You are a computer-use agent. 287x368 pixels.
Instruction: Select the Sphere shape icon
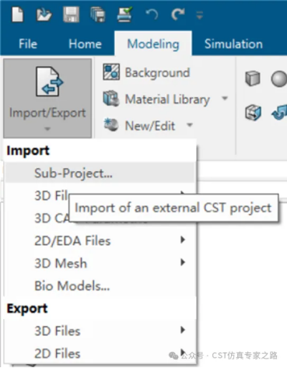point(279,79)
